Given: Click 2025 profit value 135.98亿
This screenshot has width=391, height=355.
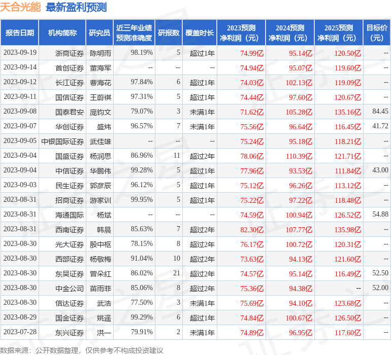Looking at the screenshot, I should point(348,229).
